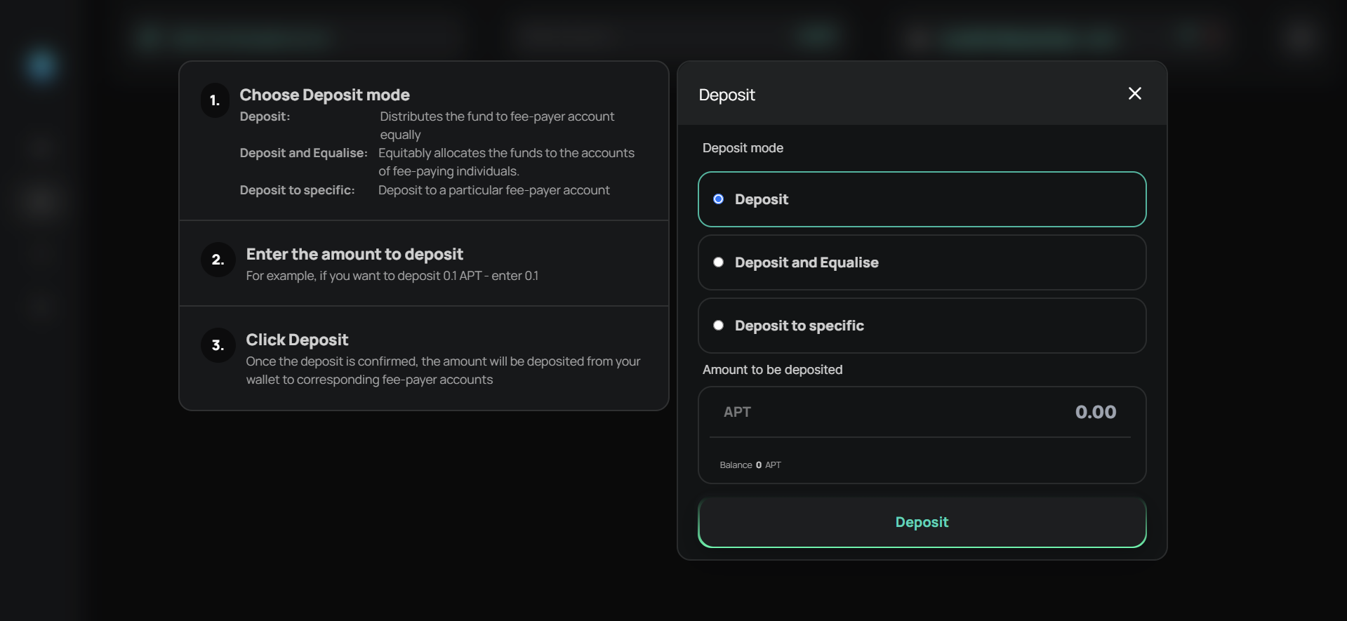Click the Deposit mode section label
This screenshot has width=1347, height=621.
point(743,148)
